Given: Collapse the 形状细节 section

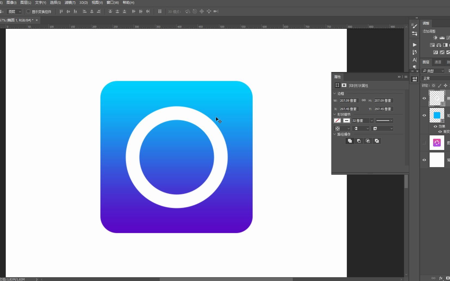Looking at the screenshot, I should [335, 114].
